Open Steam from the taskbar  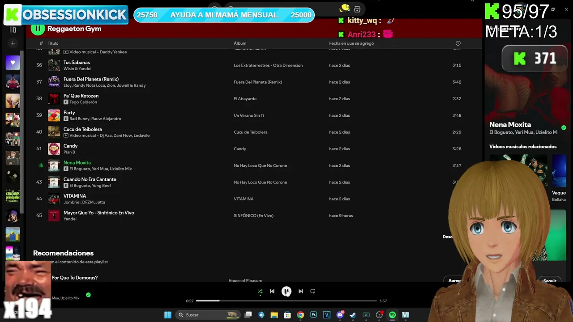353,315
